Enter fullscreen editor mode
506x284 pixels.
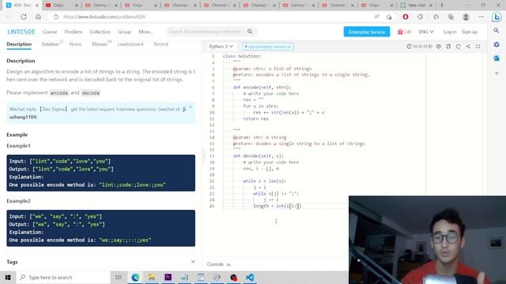tap(478, 47)
